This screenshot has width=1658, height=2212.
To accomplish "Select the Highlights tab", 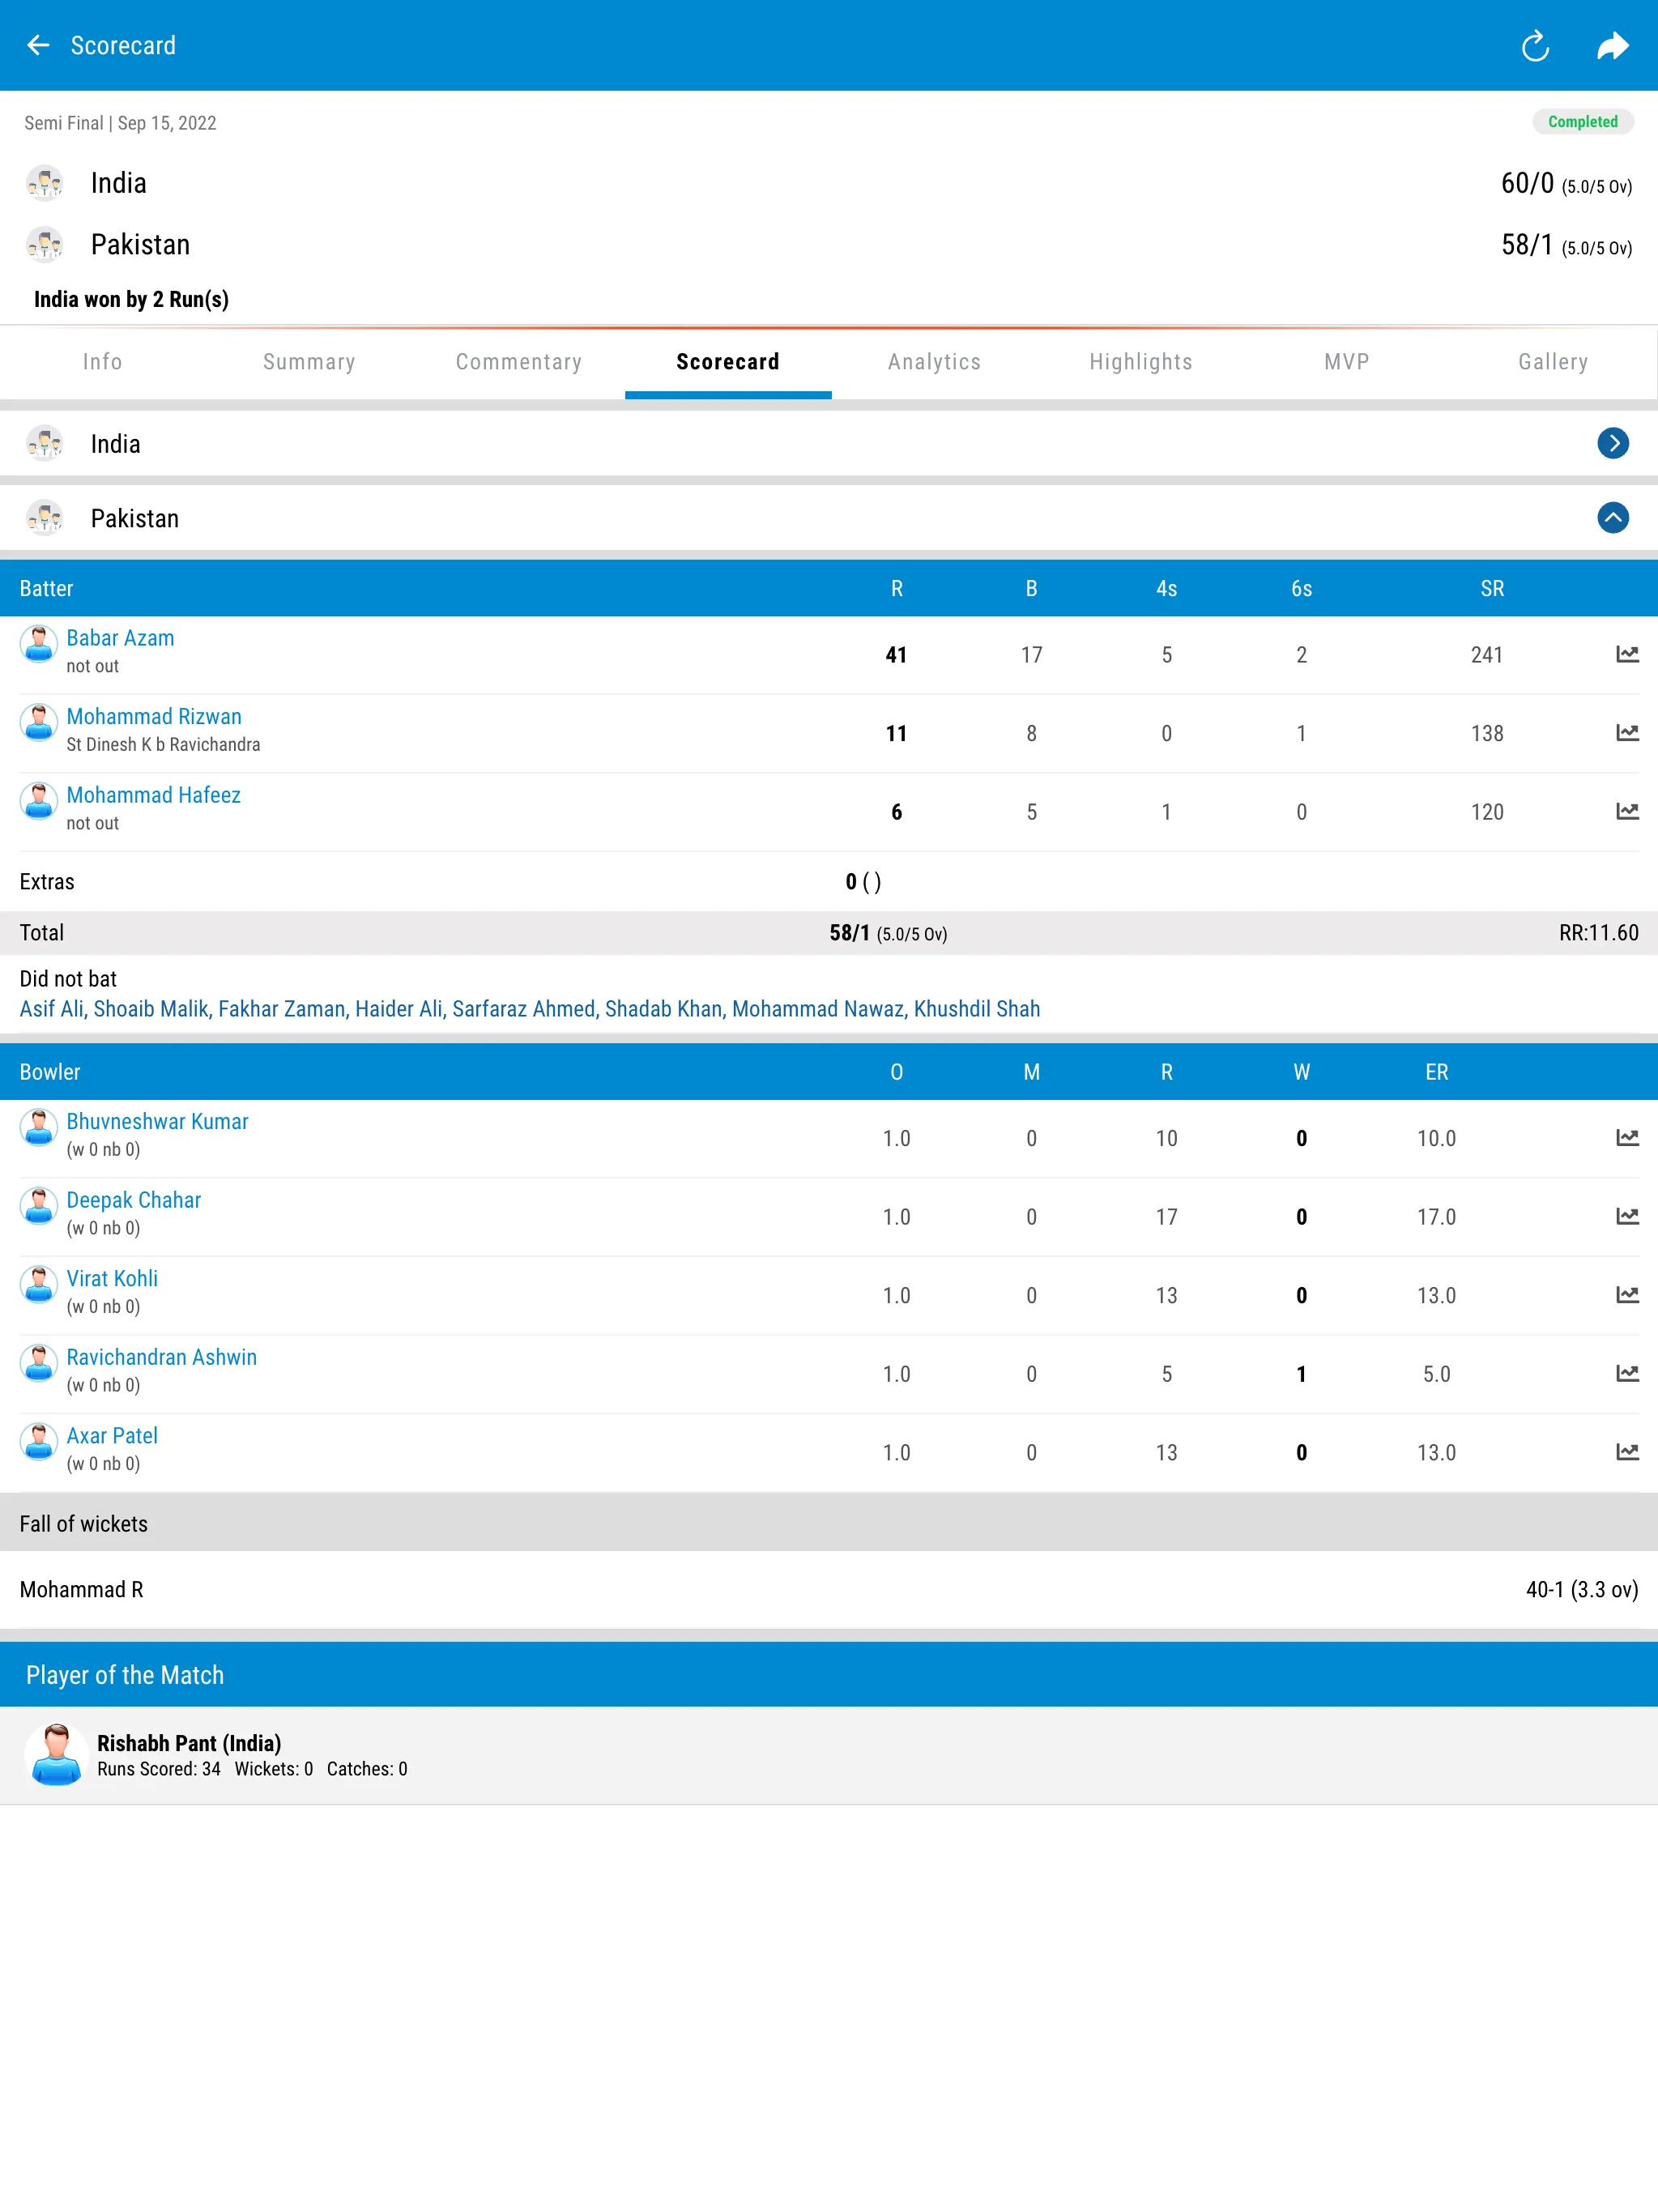I will click(1140, 360).
